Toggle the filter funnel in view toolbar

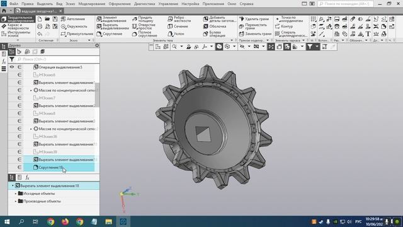click(310, 47)
